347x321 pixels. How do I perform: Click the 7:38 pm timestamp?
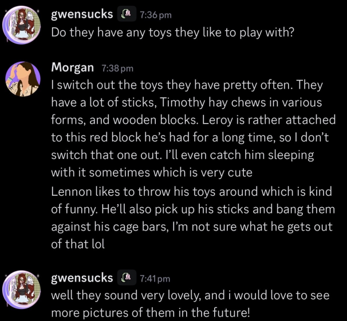[x=117, y=68]
